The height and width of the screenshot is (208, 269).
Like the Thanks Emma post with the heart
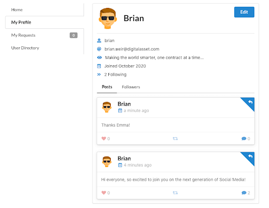tap(104, 139)
